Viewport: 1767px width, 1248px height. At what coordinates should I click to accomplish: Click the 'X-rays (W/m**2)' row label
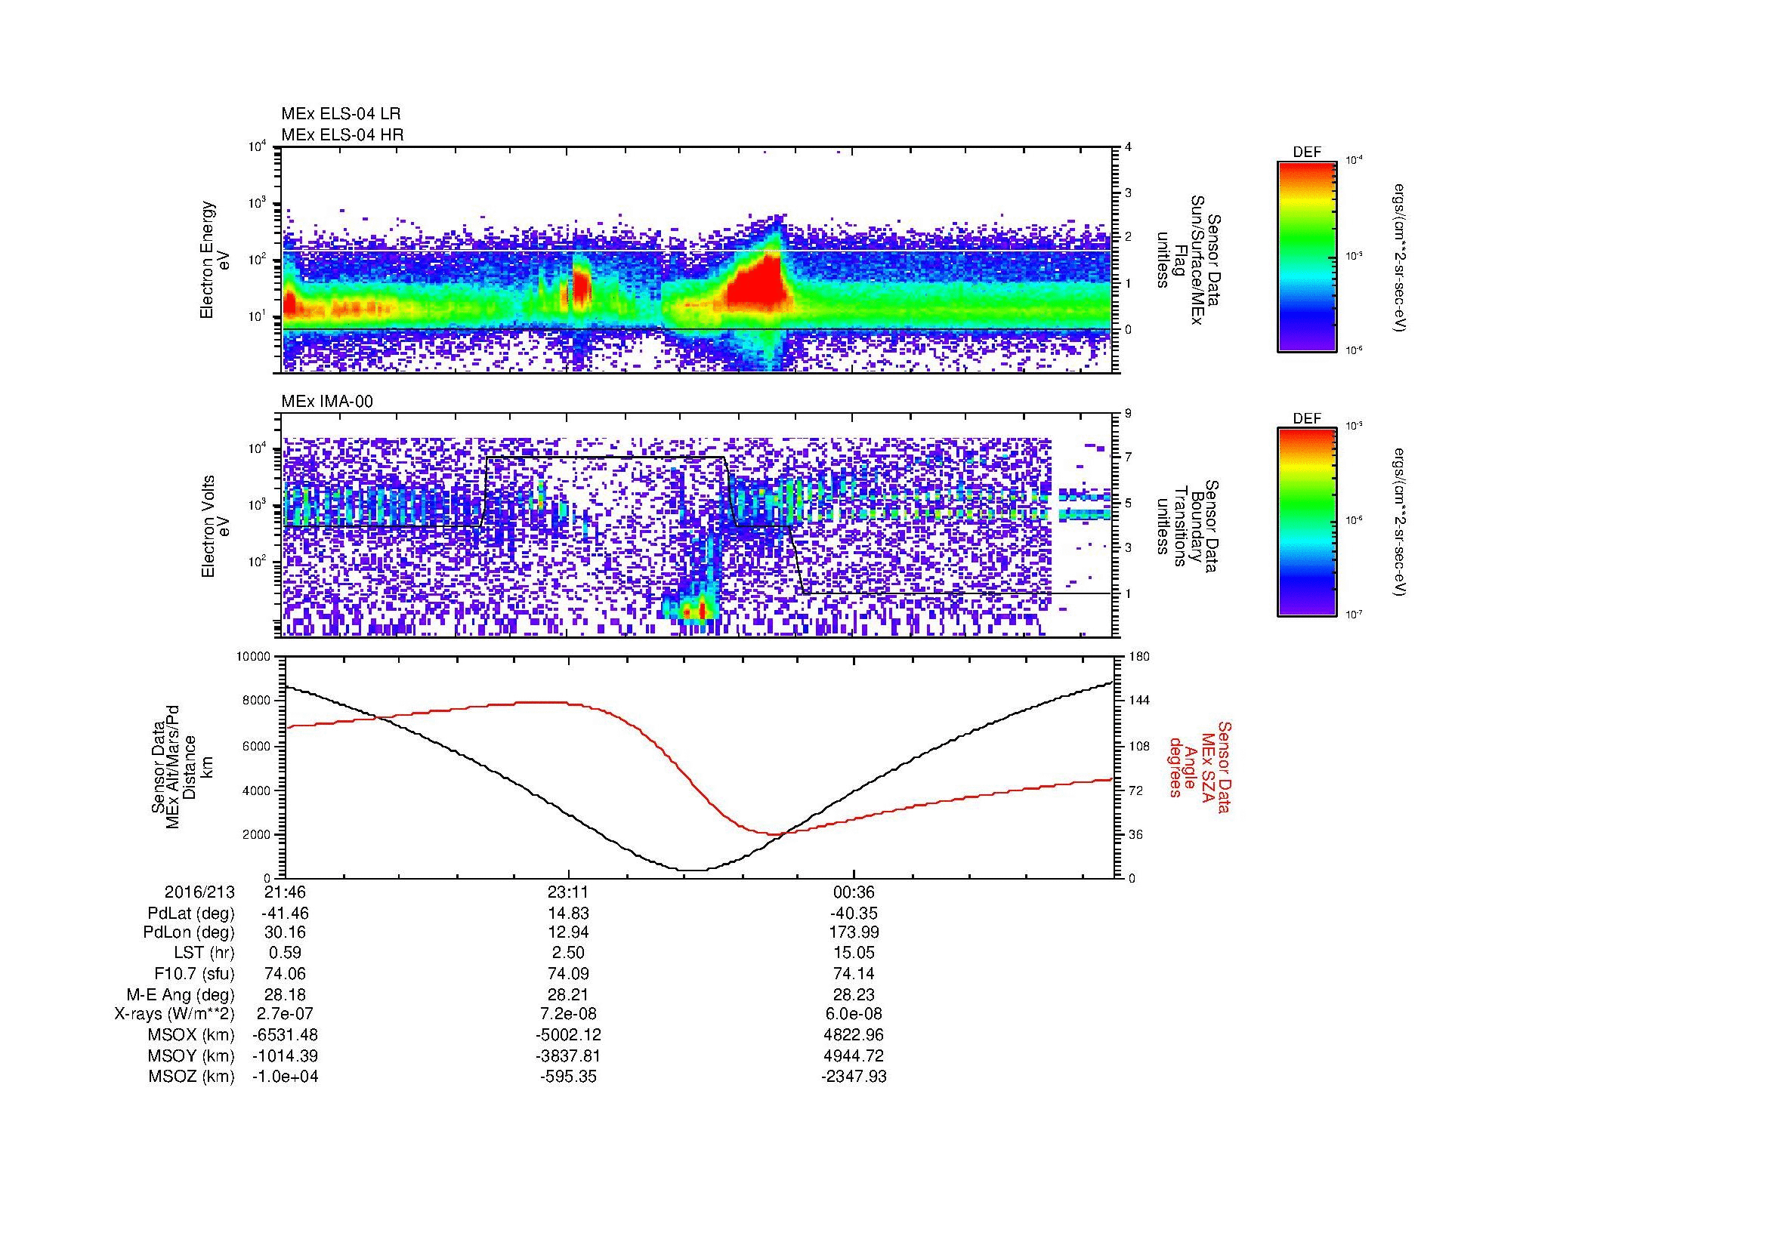pos(175,1014)
